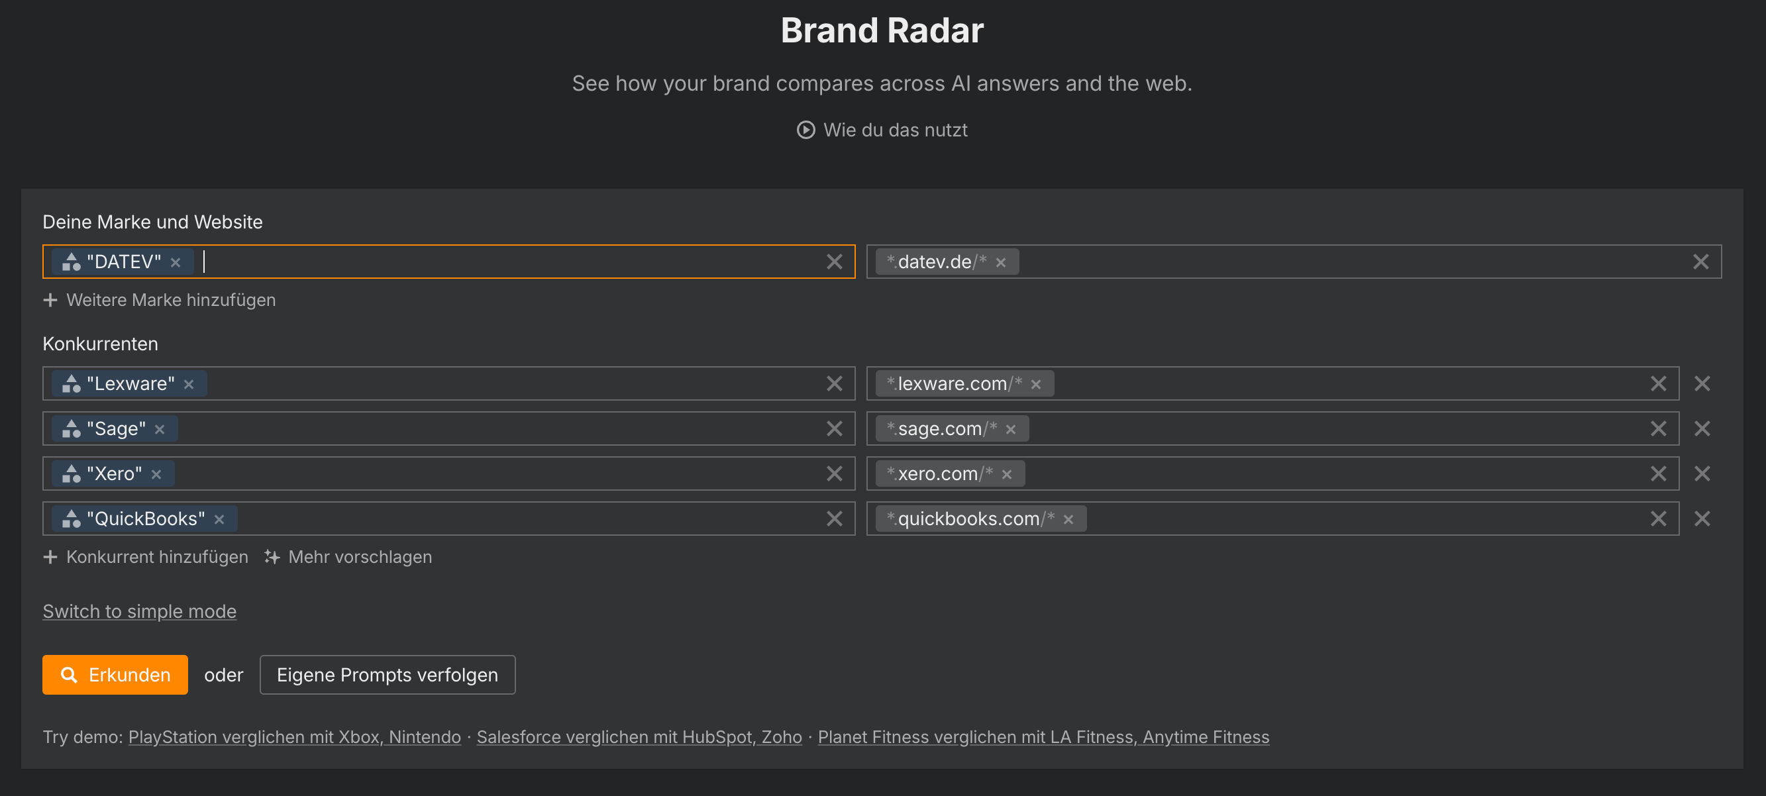The image size is (1766, 796).
Task: Clear the lexware.com website field
Action: pos(1657,384)
